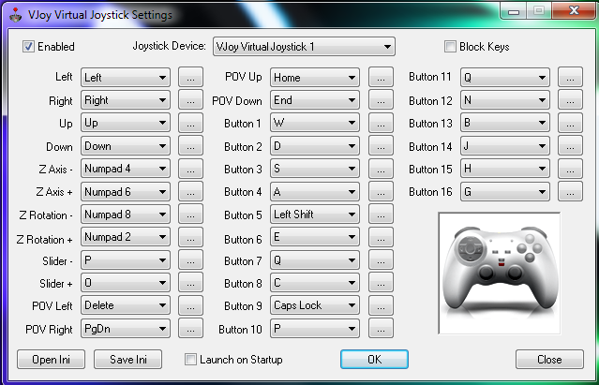This screenshot has width=599, height=385.
Task: Open the Button 6 dropdown
Action: tap(315, 237)
